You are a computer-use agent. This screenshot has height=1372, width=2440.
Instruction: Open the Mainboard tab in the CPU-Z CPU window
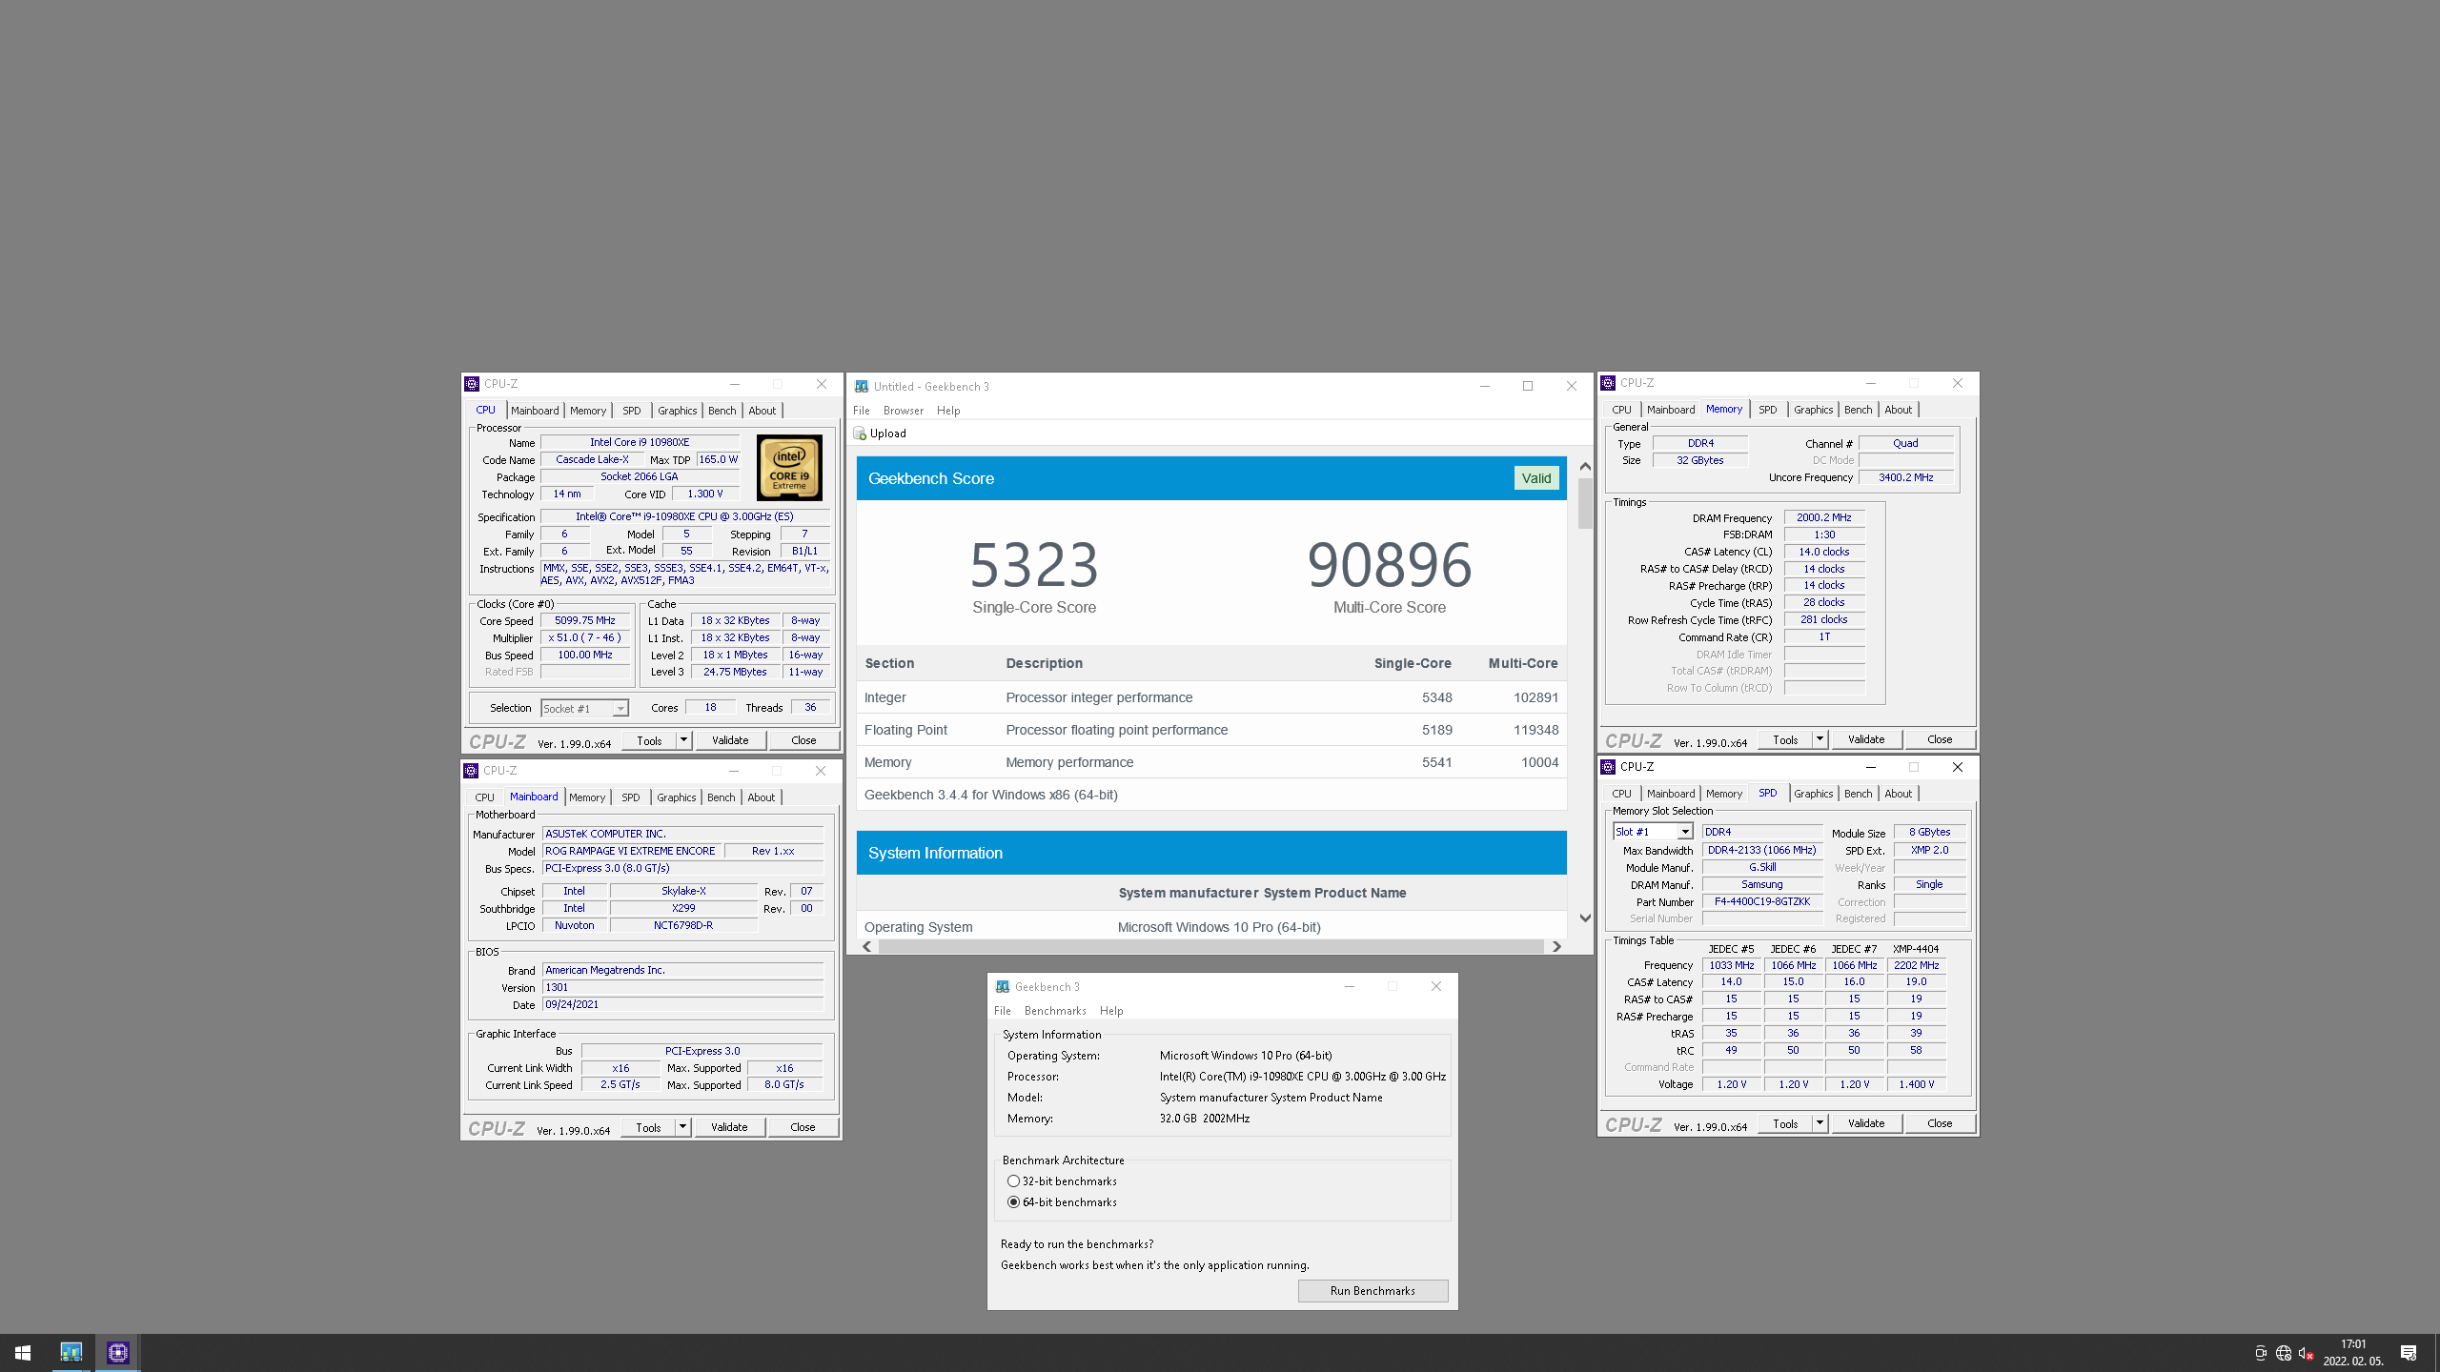coord(535,411)
